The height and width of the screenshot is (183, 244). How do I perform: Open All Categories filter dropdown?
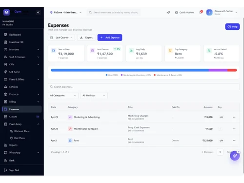(63, 96)
